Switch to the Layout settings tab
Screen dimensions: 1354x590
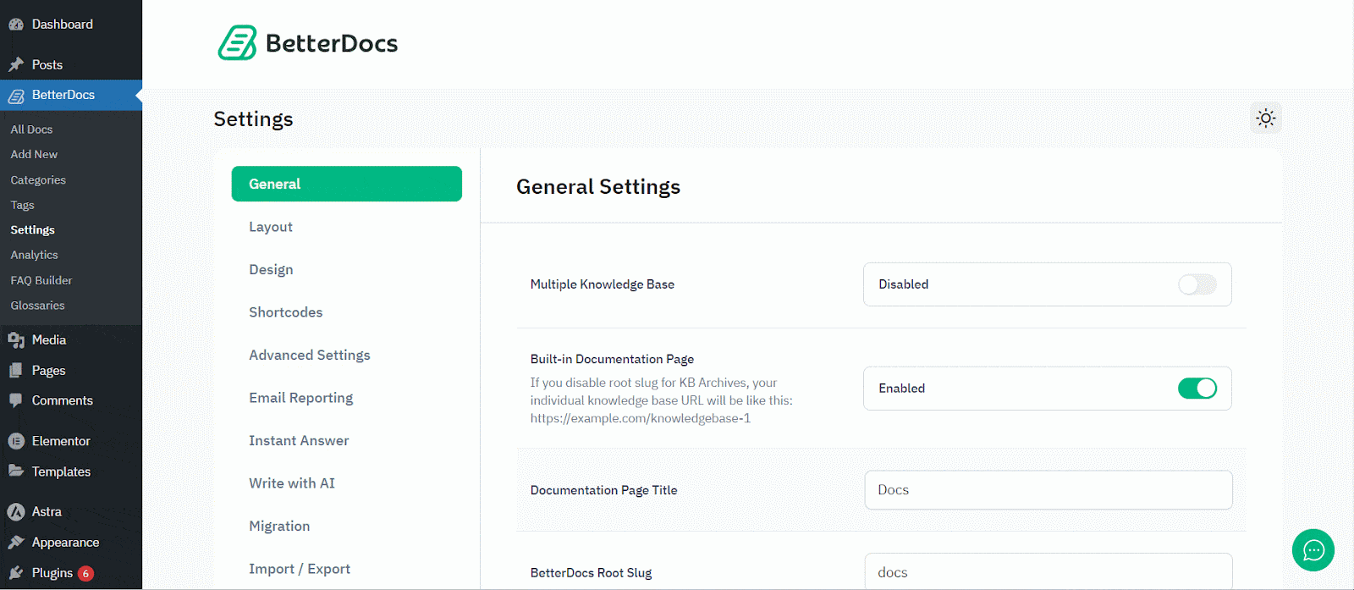click(271, 227)
